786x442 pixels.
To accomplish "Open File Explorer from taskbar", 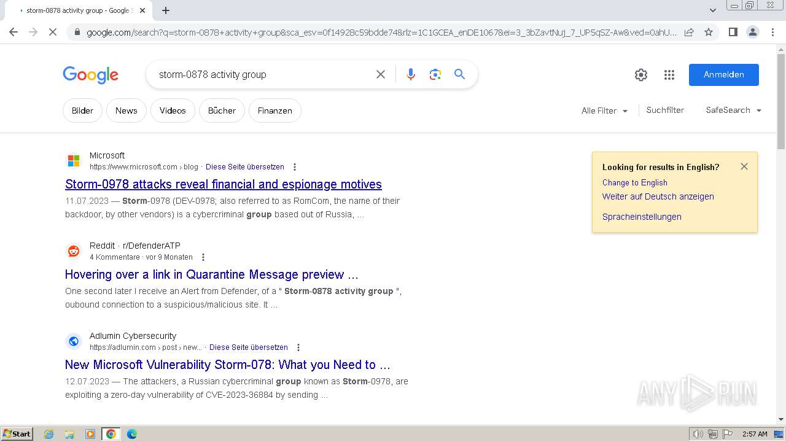I will [69, 434].
